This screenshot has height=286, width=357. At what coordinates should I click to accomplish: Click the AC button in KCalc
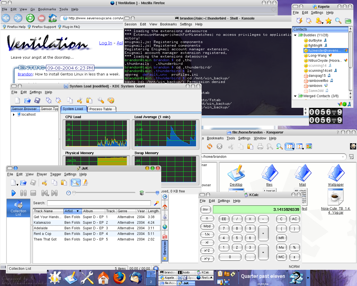tap(295, 219)
